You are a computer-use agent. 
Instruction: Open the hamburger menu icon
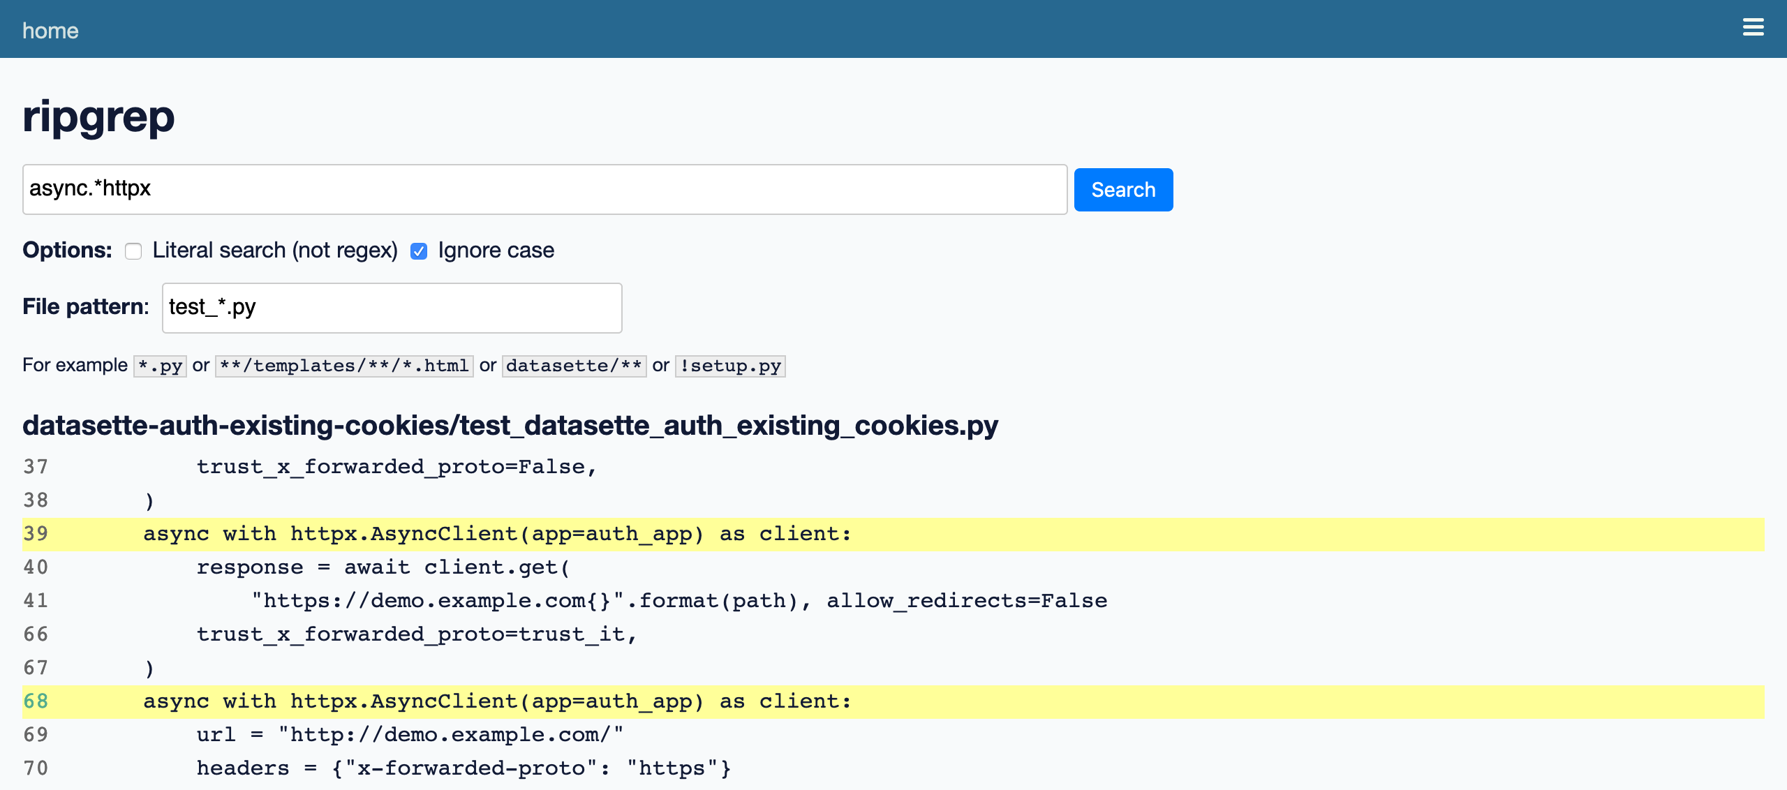pos(1753,28)
